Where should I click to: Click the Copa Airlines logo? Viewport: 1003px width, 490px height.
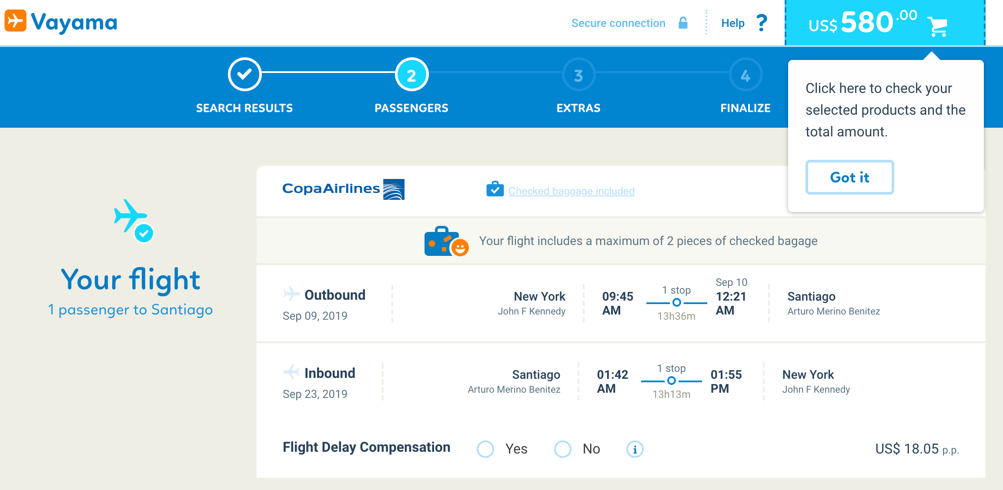[x=343, y=189]
